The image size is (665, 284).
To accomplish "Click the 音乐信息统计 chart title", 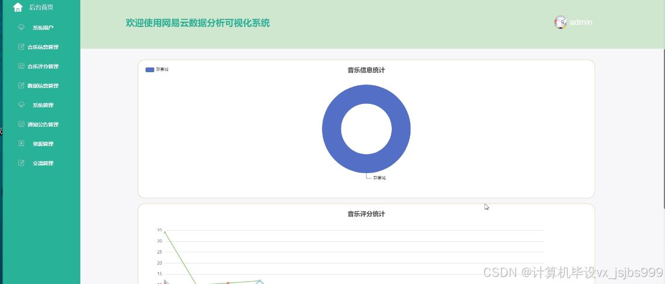I will [x=367, y=70].
